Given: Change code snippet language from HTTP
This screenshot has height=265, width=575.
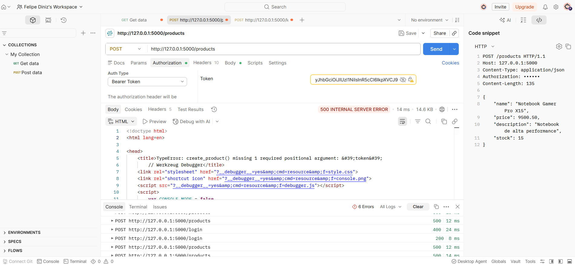Looking at the screenshot, I should (x=484, y=46).
